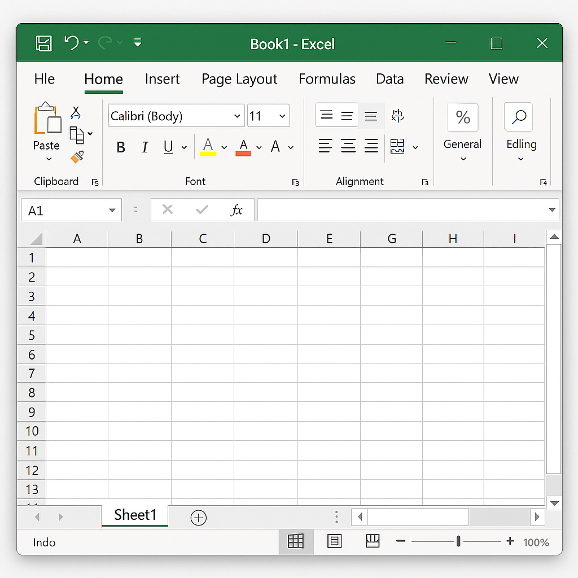Click the Cut scissors icon
Viewport: 578px width, 578px height.
pyautogui.click(x=76, y=113)
